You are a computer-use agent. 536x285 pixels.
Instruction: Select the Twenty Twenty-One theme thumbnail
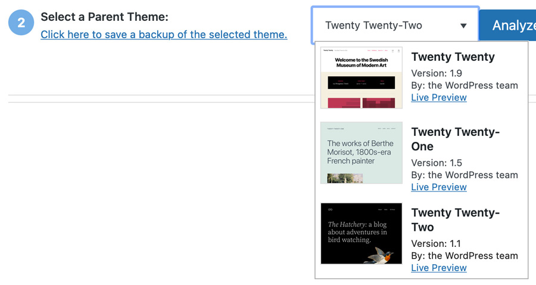362,153
